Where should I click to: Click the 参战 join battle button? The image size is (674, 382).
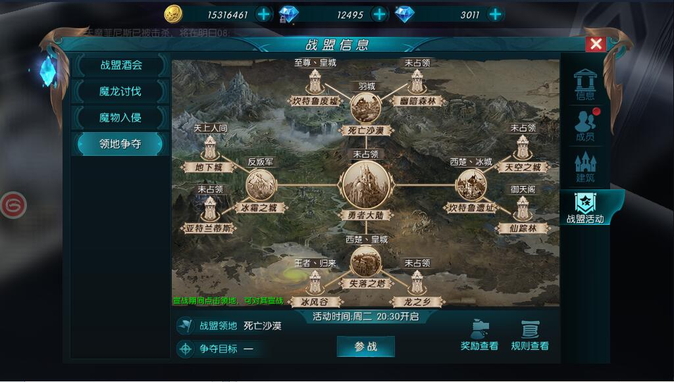[x=366, y=346]
